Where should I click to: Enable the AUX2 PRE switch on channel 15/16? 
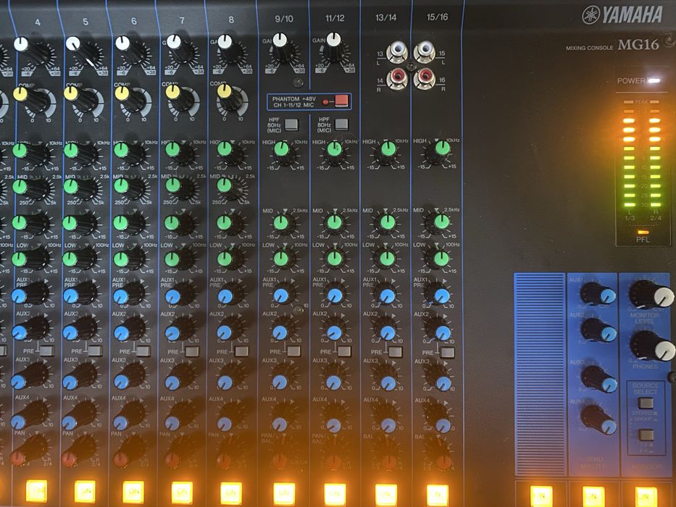tap(448, 353)
